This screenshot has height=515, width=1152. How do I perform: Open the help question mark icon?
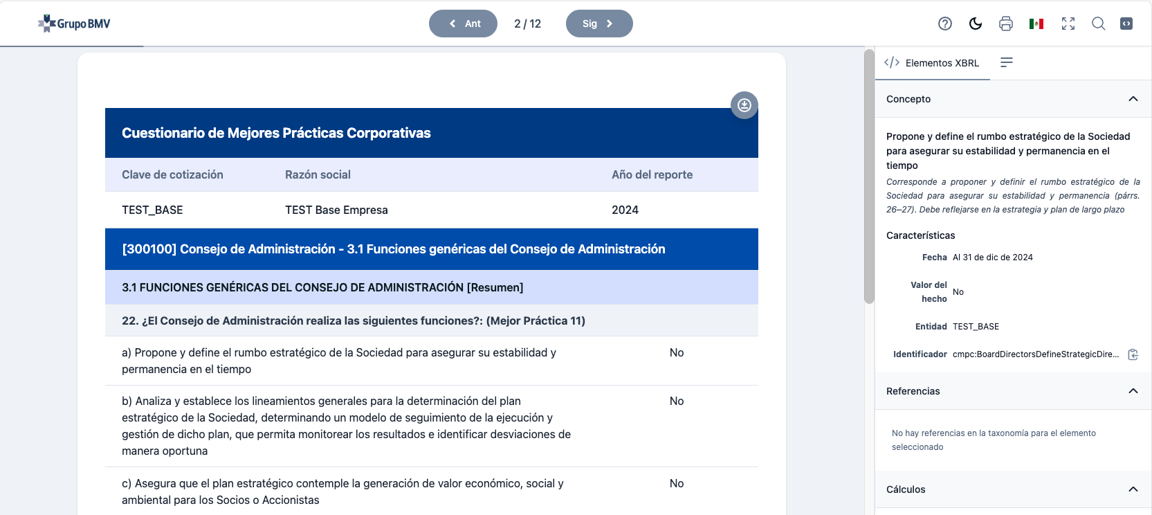pyautogui.click(x=944, y=24)
